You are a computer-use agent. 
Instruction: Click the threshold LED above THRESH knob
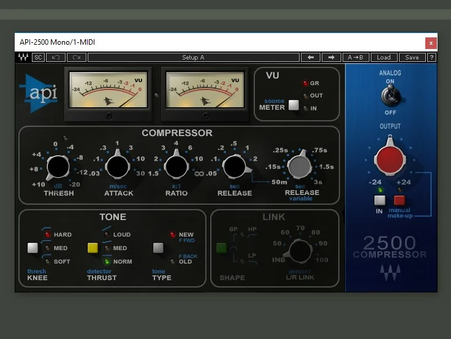point(66,137)
